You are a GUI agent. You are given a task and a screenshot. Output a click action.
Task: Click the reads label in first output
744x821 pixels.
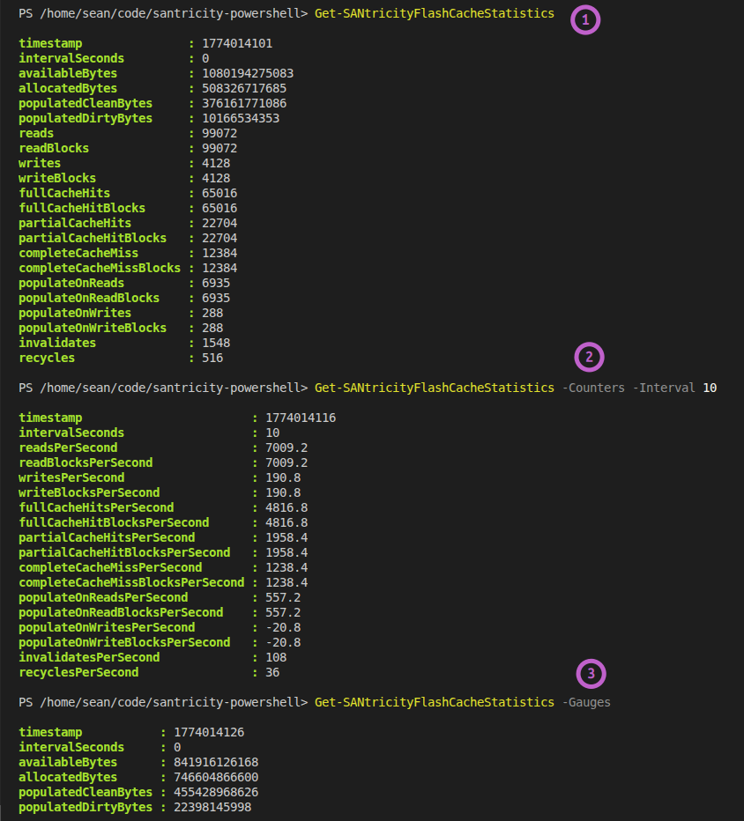pyautogui.click(x=36, y=134)
